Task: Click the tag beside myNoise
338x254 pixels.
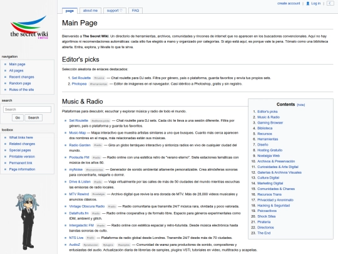Action: [95, 170]
